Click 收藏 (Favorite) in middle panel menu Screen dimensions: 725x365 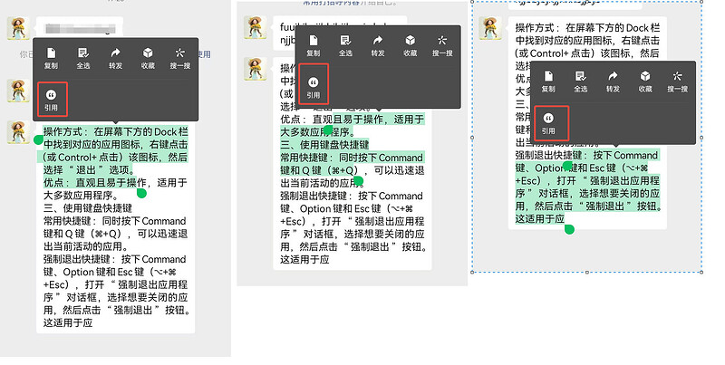coord(411,44)
